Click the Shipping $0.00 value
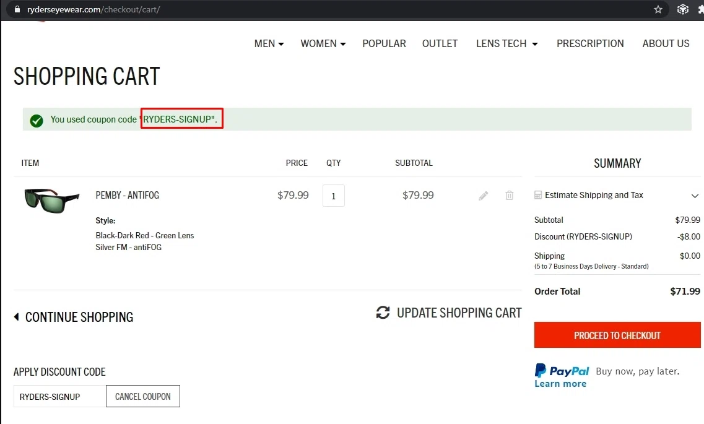 pos(690,256)
